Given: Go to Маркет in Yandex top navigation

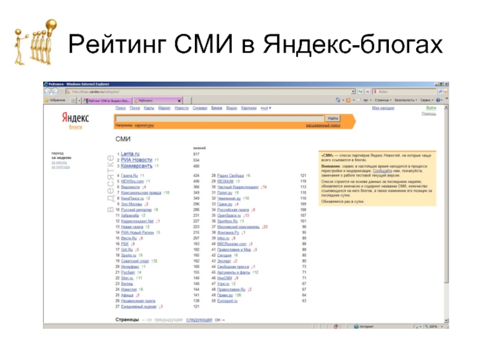Looking at the screenshot, I should pos(165,108).
